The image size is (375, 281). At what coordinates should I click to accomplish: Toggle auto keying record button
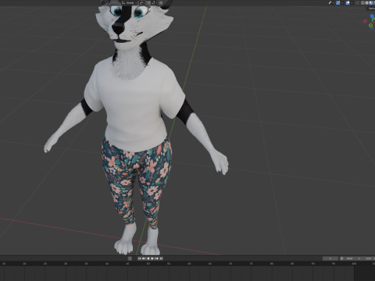[x=130, y=258]
